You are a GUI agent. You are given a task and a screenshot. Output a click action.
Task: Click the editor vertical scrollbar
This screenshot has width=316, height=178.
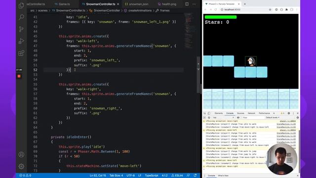click(198, 75)
